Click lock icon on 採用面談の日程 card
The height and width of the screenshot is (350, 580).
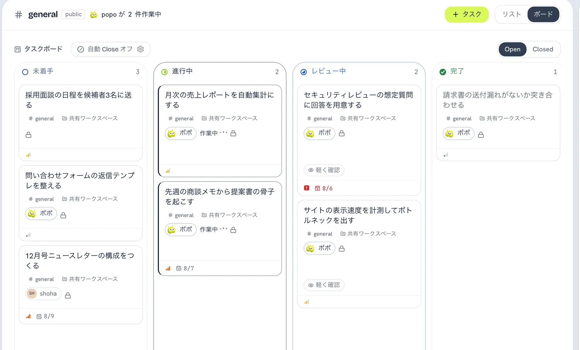[28, 135]
